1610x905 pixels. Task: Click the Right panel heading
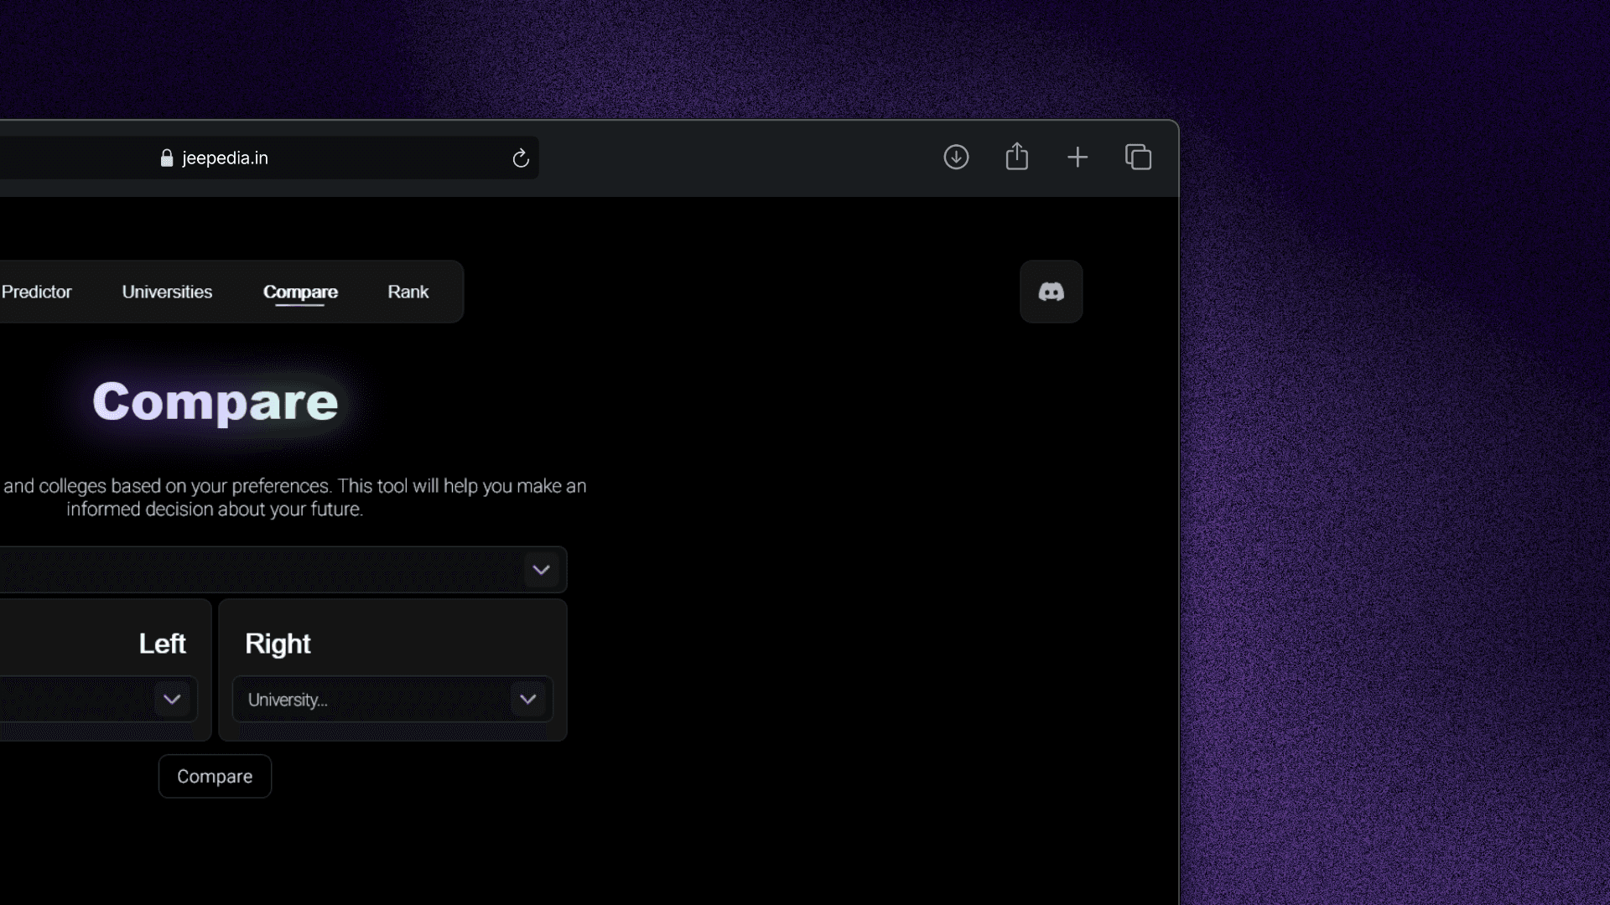(278, 644)
